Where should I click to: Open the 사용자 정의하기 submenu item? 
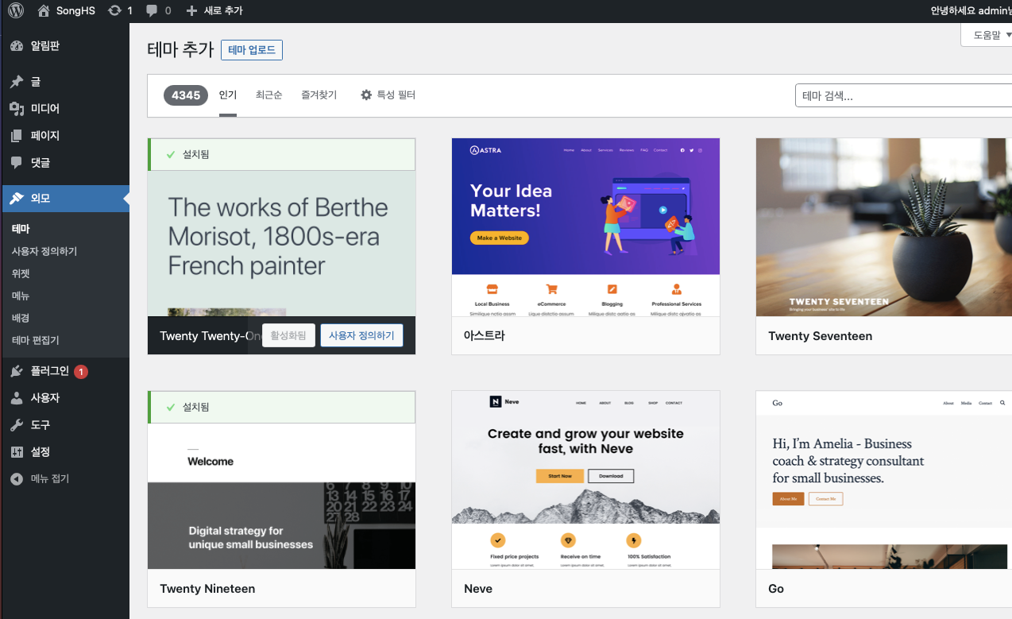click(x=44, y=251)
